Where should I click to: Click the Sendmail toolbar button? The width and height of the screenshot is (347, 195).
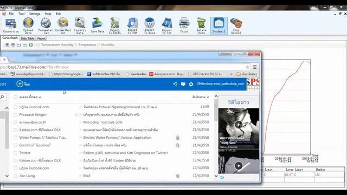point(219,25)
